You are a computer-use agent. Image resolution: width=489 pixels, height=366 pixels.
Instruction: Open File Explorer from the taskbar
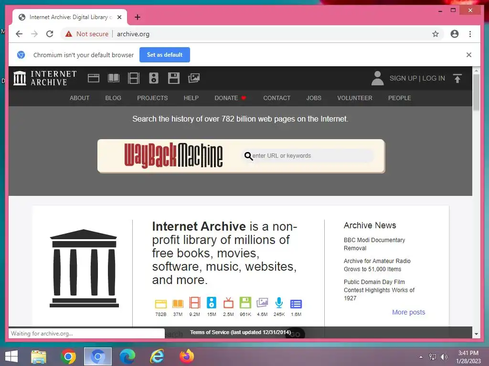pyautogui.click(x=39, y=356)
